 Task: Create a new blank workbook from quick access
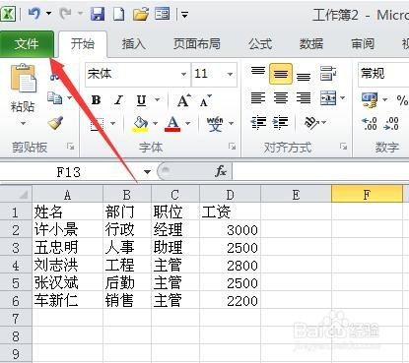(119, 14)
